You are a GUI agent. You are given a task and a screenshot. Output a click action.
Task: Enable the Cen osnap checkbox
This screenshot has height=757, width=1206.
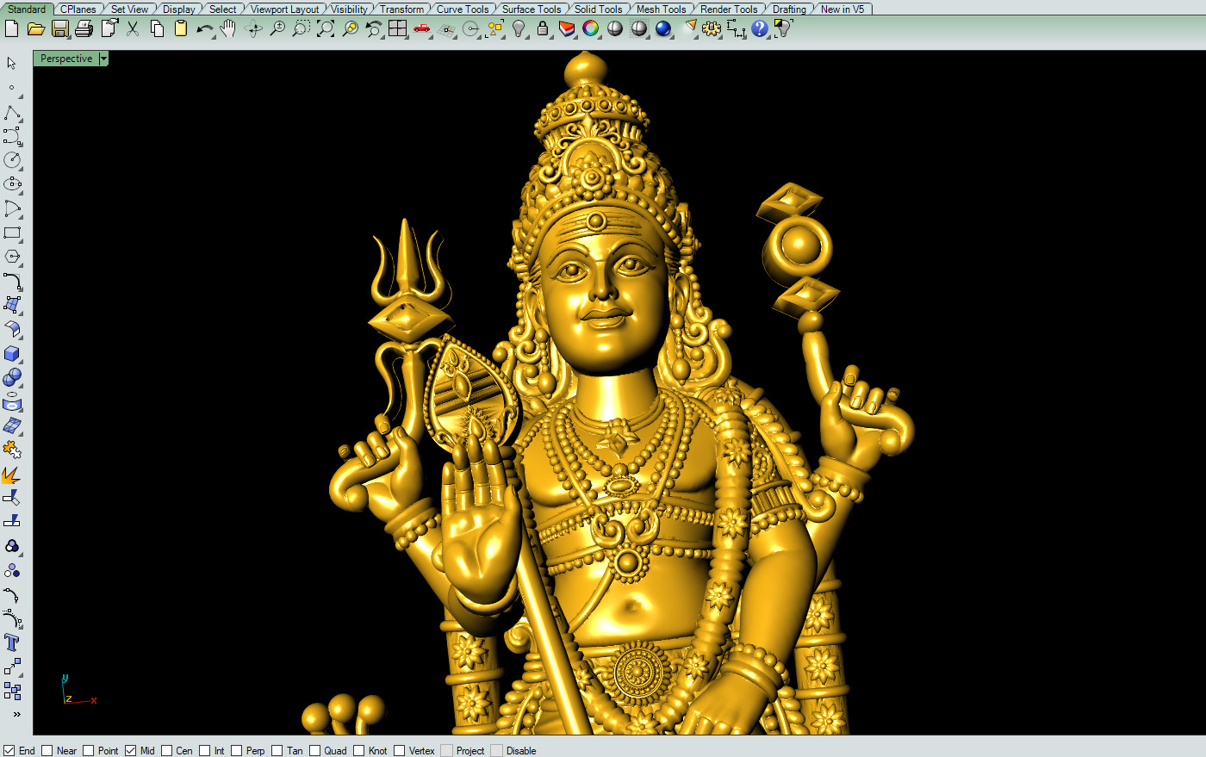tap(167, 751)
